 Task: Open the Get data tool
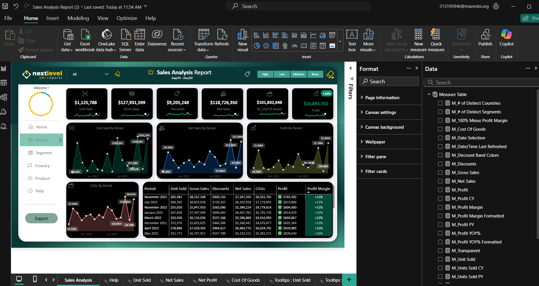point(68,35)
